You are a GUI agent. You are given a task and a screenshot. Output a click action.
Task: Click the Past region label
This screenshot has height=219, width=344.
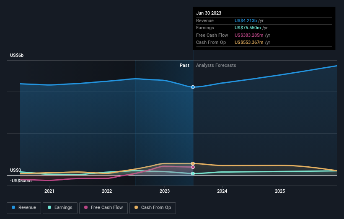184,66
